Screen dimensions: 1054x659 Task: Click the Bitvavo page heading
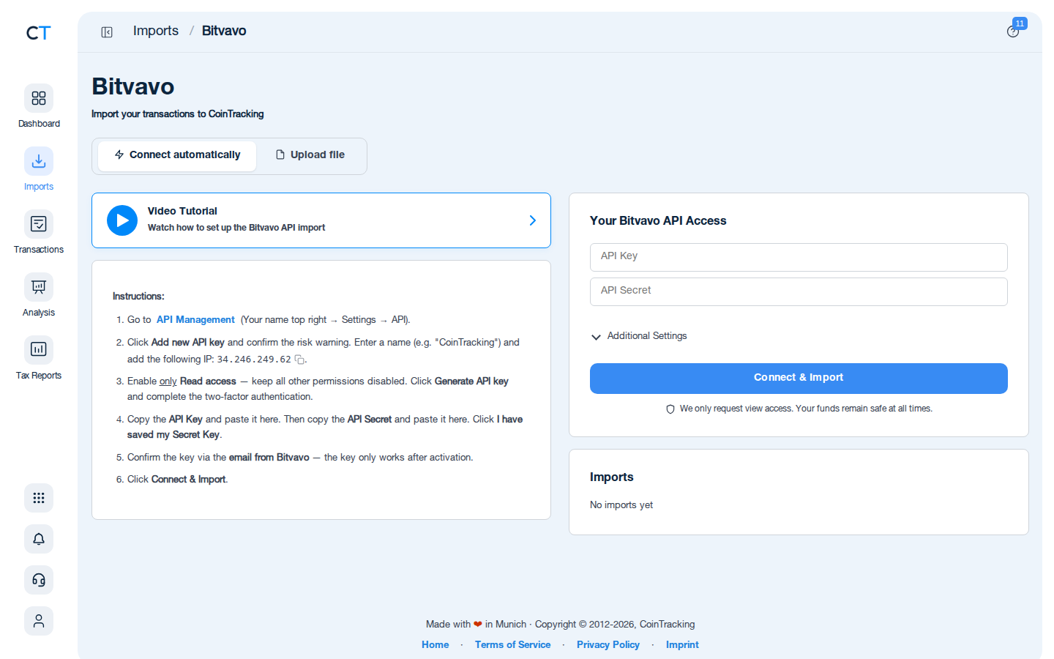133,86
